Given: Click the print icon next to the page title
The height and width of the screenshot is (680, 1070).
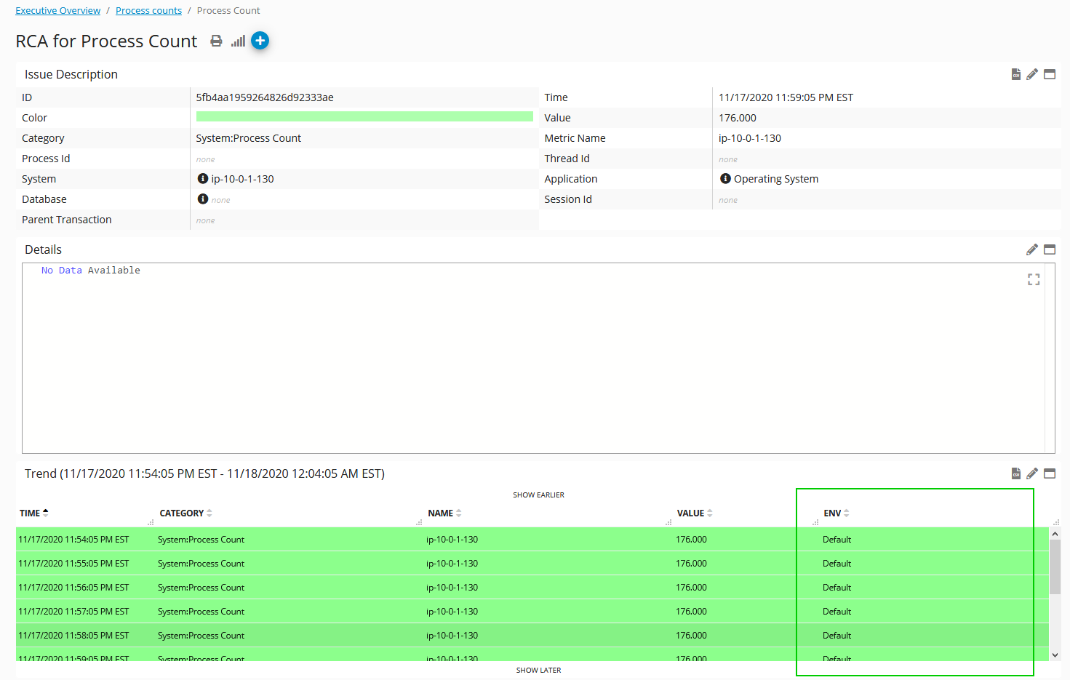Looking at the screenshot, I should point(216,41).
